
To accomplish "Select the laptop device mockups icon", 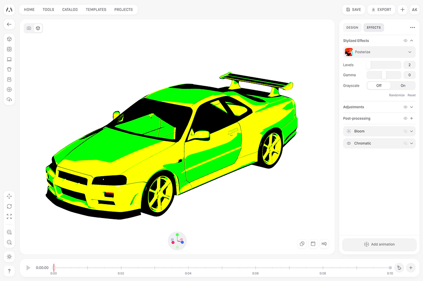I will (x=9, y=59).
